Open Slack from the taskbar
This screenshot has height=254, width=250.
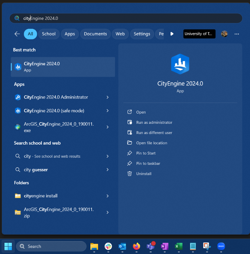click(108, 246)
